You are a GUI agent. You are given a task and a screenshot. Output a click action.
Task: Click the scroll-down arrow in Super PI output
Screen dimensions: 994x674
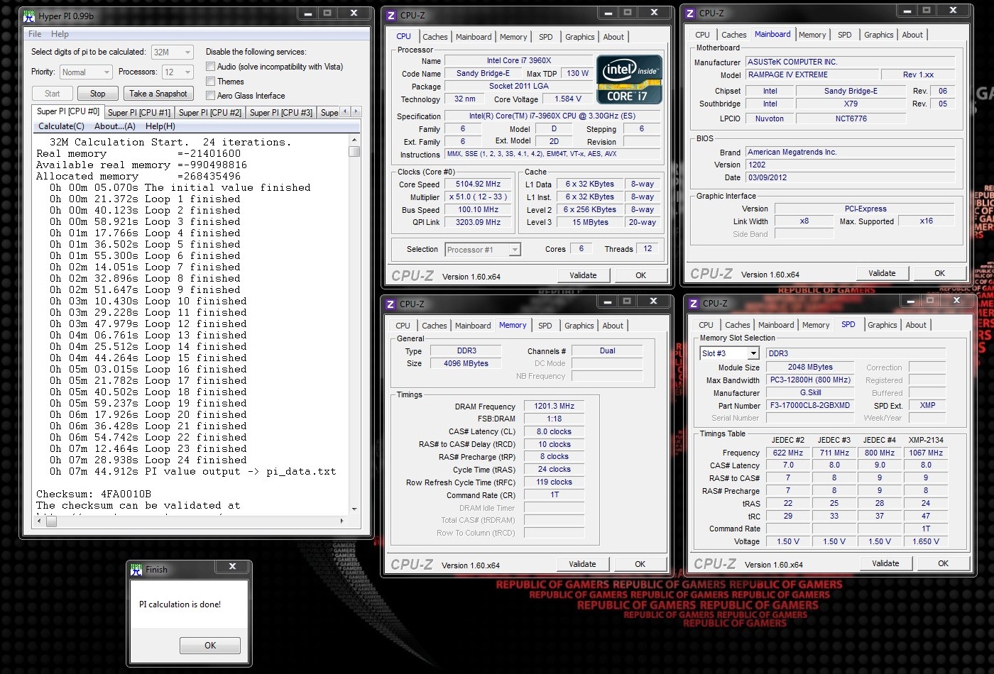354,509
